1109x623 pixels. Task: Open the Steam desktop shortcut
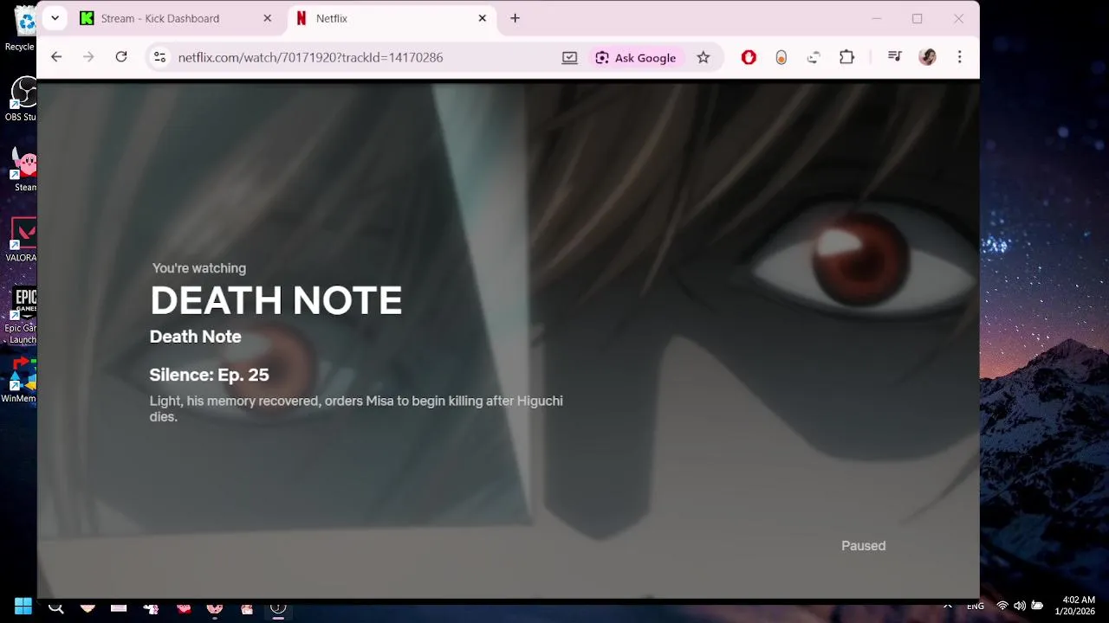tap(23, 169)
